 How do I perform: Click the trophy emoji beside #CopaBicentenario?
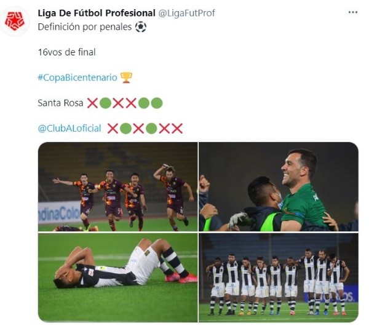126,78
